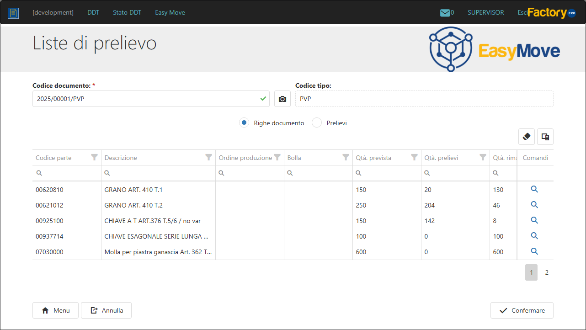Click Qtà. prelievi value 204
Screen dimensions: 586x330
pos(430,205)
